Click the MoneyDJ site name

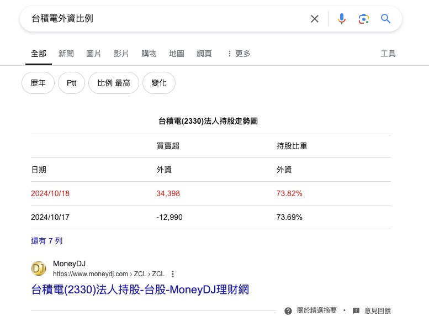click(69, 264)
